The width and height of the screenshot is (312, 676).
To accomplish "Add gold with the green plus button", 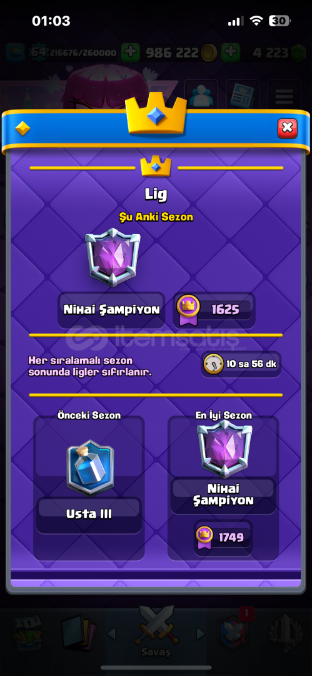I will click(x=231, y=53).
